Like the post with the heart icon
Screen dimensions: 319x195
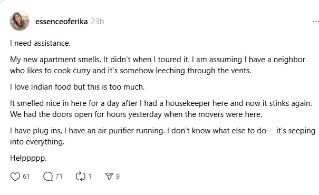tap(15, 177)
